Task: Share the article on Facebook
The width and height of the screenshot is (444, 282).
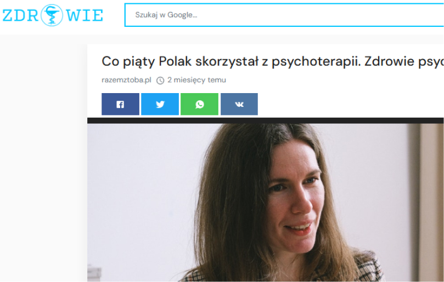Action: pos(120,104)
